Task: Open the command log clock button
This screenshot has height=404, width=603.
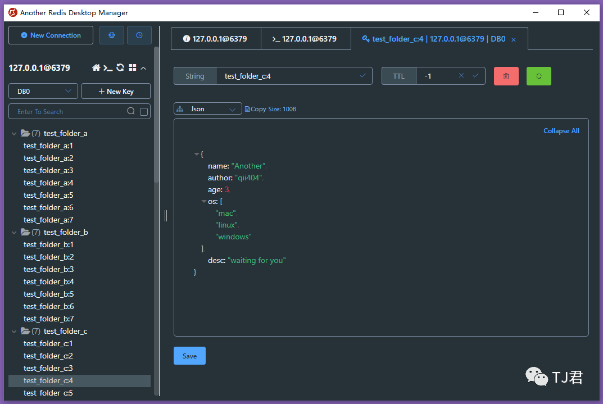Action: 139,35
